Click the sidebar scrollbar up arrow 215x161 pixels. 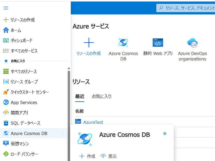[x=69, y=68]
